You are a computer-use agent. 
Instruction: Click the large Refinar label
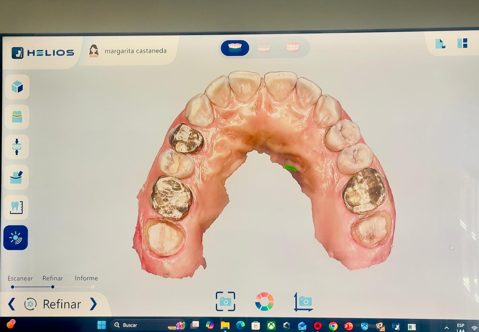pos(62,304)
